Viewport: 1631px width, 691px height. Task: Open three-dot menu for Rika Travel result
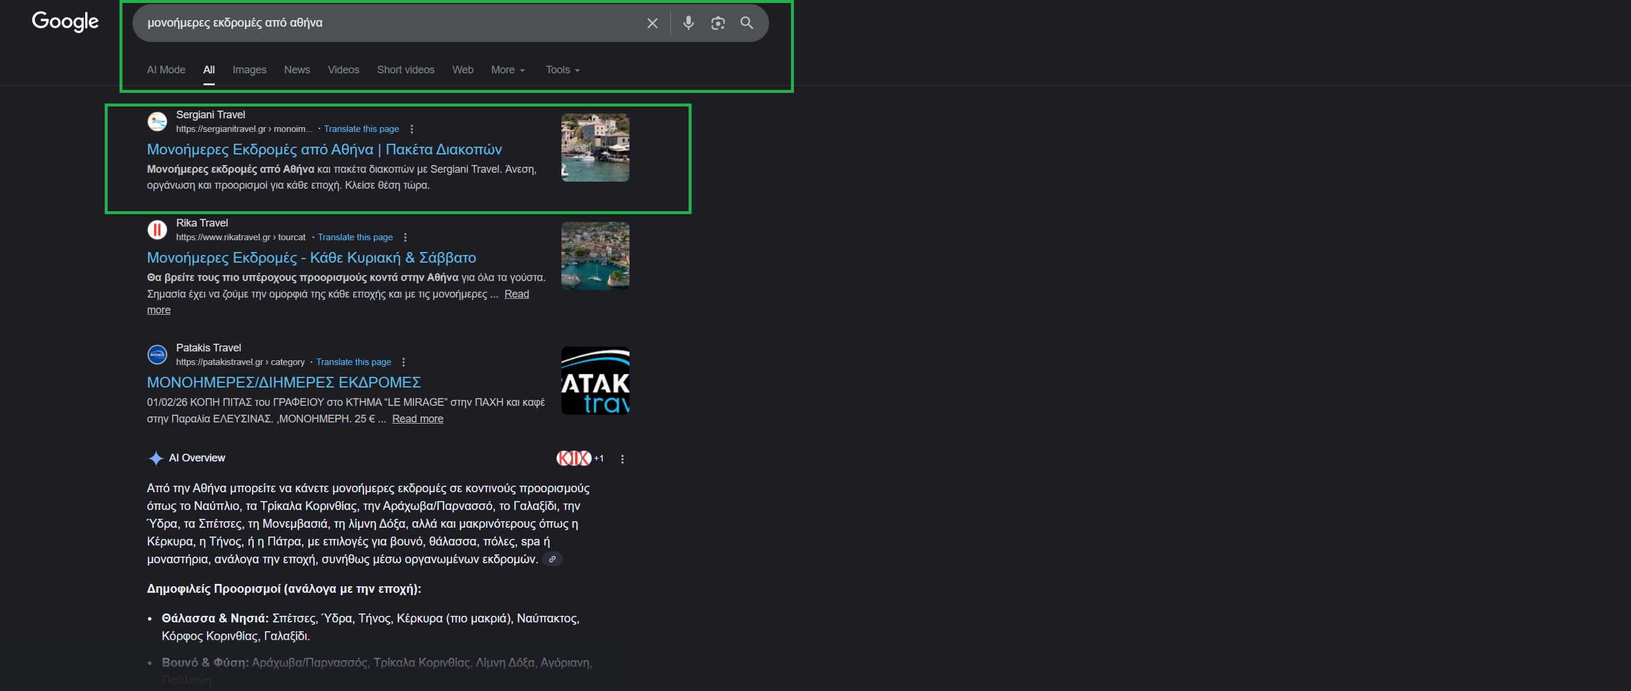tap(405, 237)
